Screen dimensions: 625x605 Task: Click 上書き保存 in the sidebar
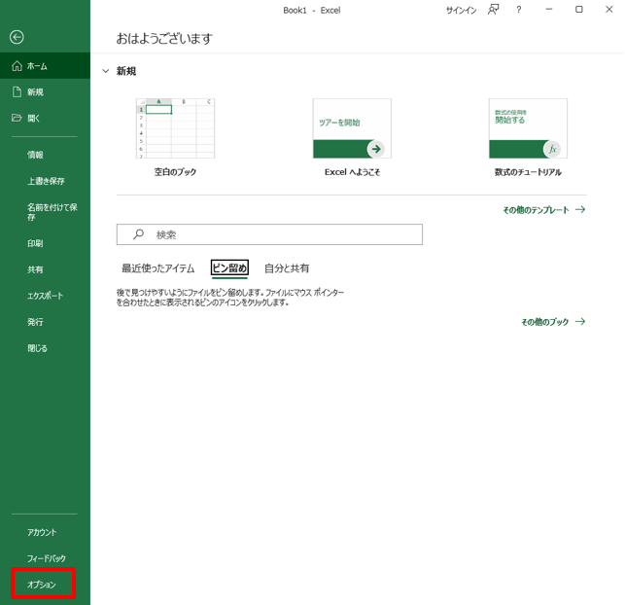tap(45, 181)
